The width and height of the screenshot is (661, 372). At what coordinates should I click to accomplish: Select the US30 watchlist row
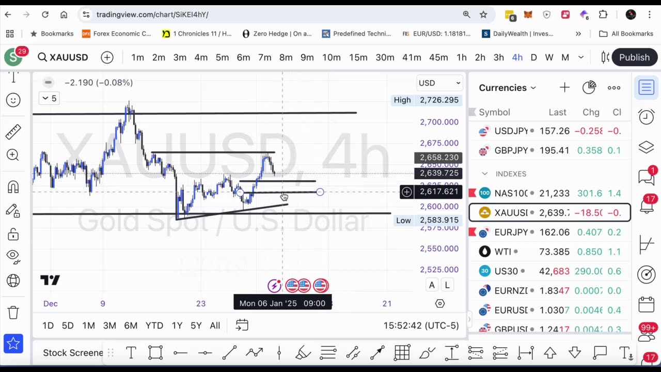tap(549, 271)
